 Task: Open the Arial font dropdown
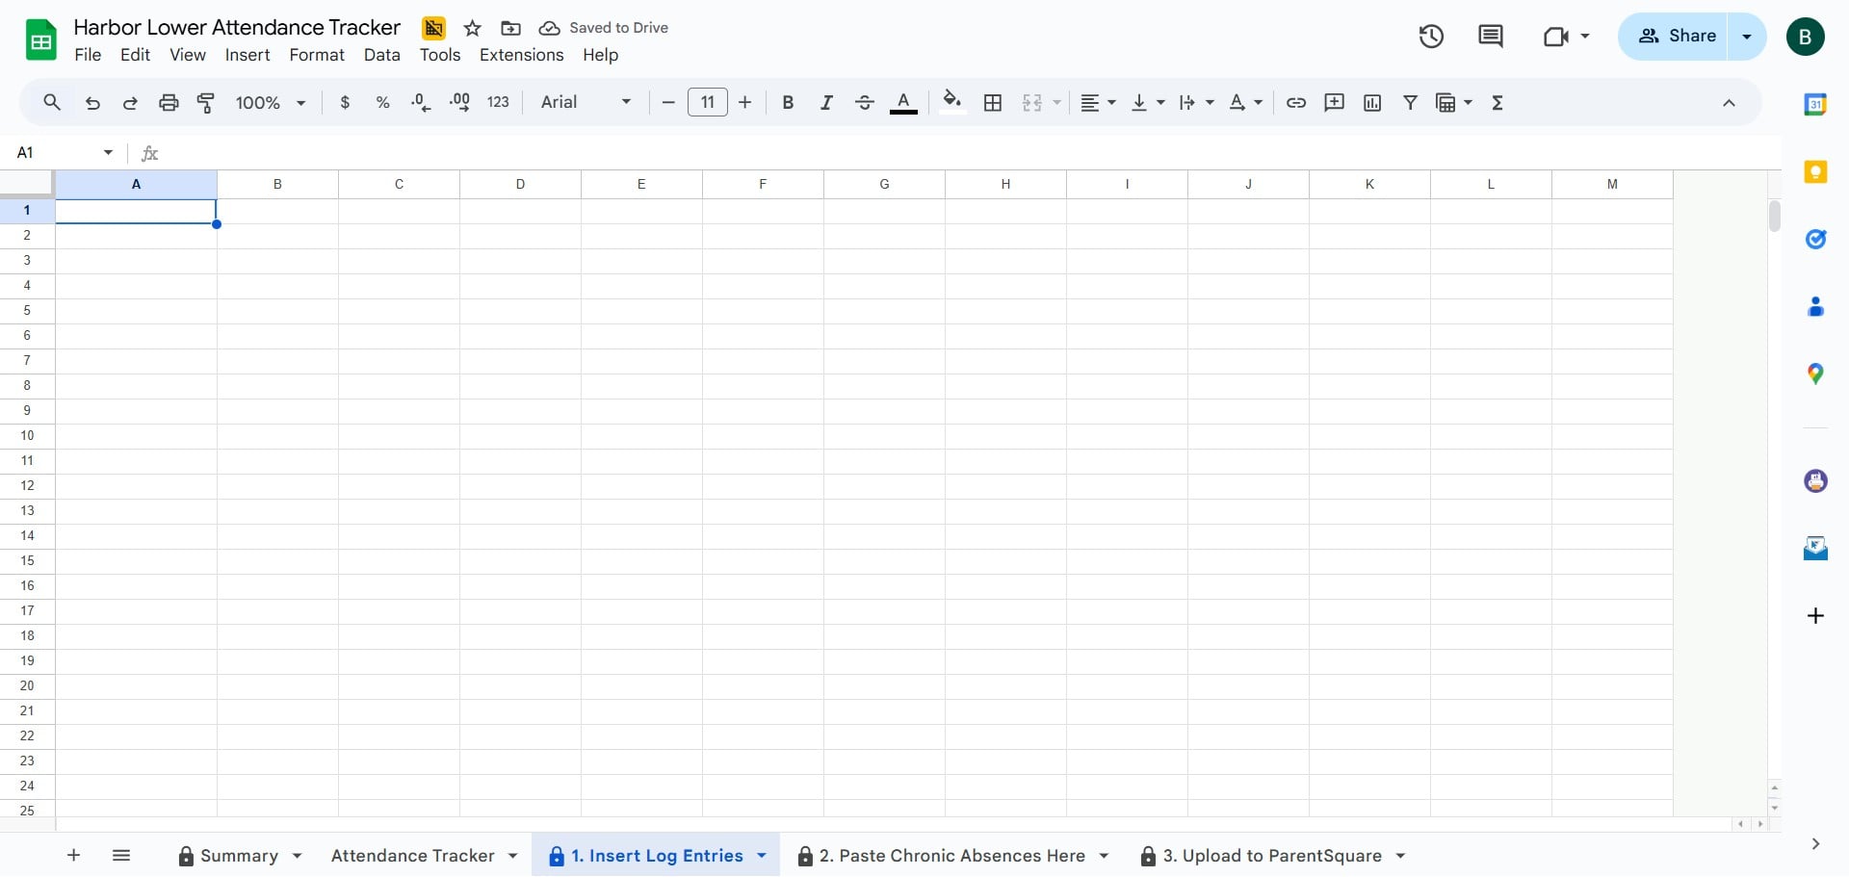[586, 102]
